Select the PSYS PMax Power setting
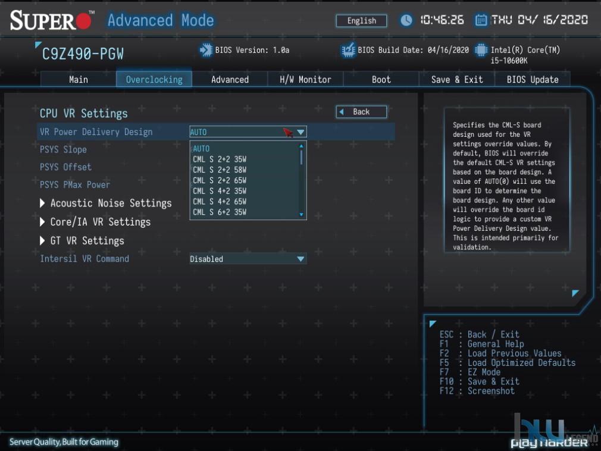The image size is (601, 451). coord(75,184)
